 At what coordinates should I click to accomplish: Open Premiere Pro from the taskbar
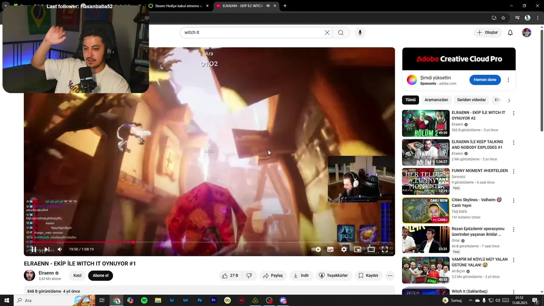(x=214, y=300)
